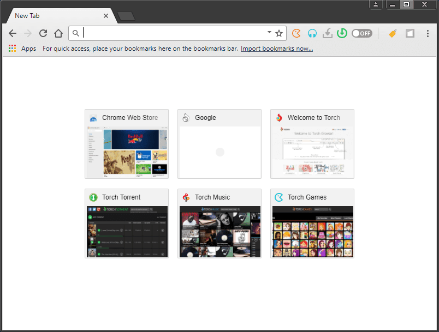
Task: Bookmark this page with the star
Action: point(279,34)
